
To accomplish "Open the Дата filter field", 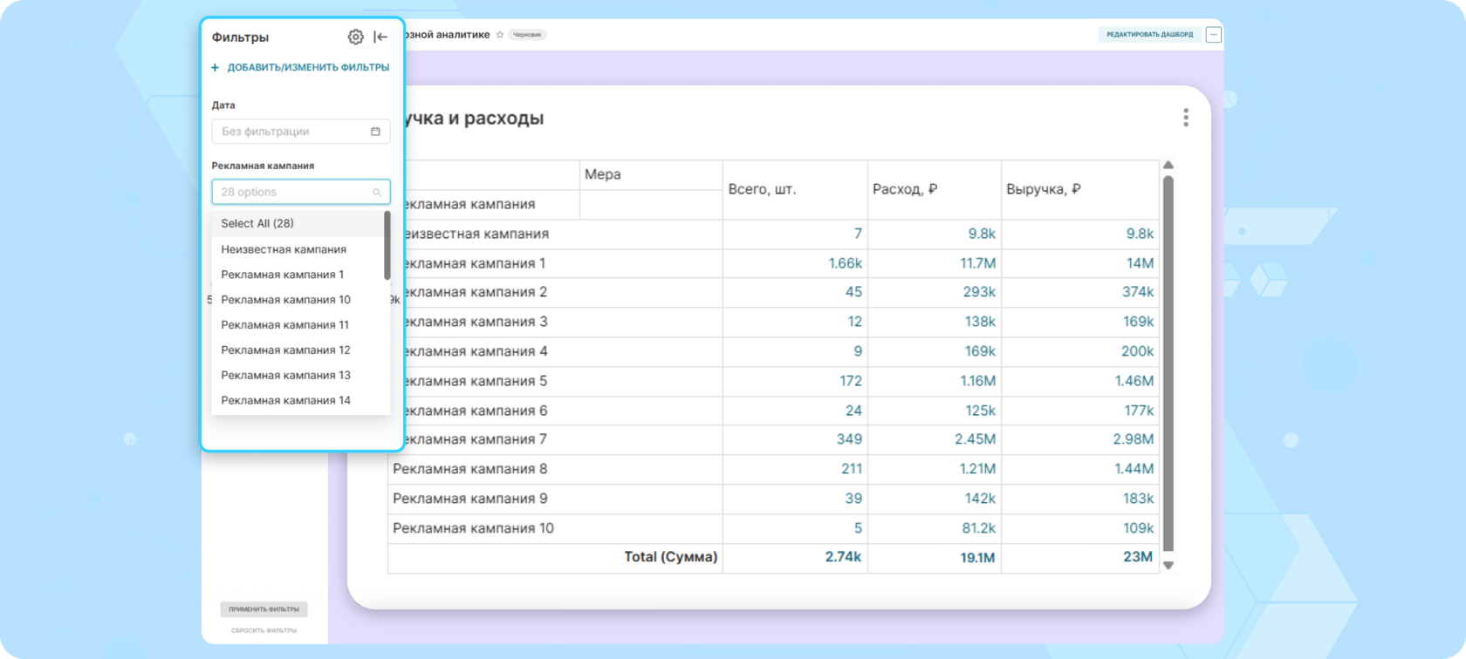I will pyautogui.click(x=301, y=132).
